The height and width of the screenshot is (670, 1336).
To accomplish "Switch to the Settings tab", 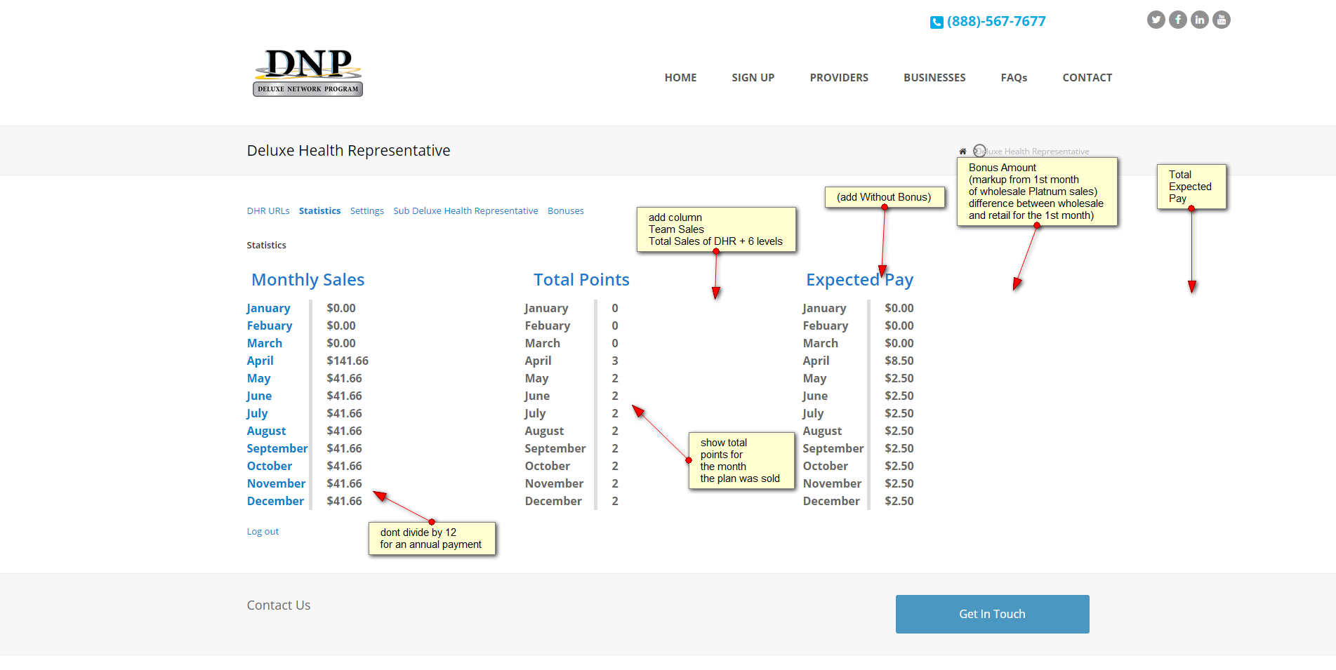I will (366, 211).
